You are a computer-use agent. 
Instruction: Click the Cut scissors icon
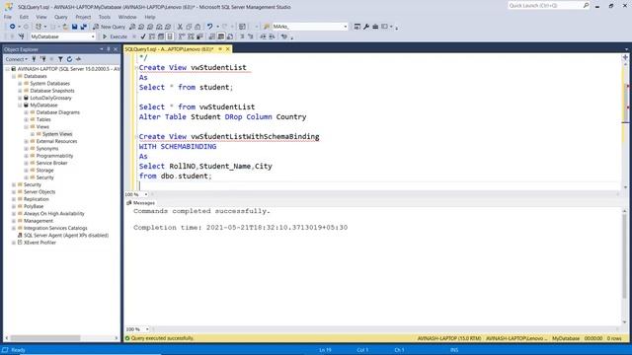[x=180, y=27]
